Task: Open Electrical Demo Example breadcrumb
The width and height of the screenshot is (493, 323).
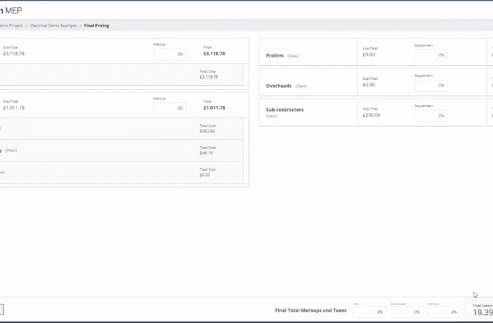Action: (x=54, y=25)
